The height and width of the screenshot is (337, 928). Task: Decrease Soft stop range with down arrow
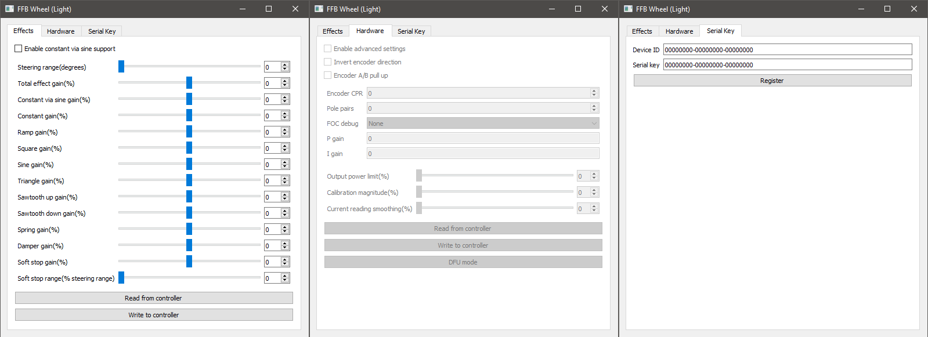coord(285,281)
